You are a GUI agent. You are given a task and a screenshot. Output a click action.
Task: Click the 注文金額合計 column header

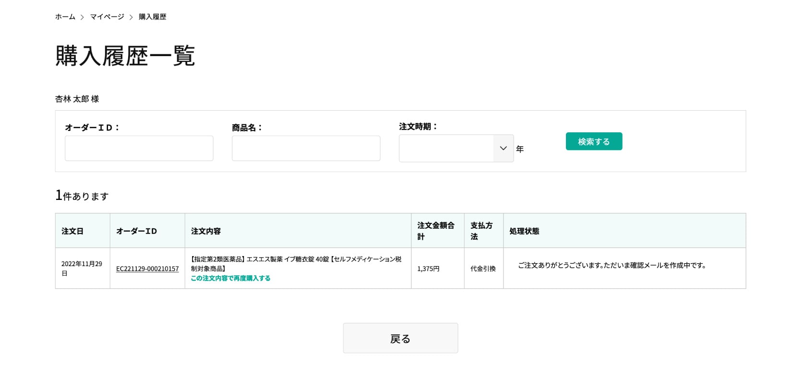point(436,231)
